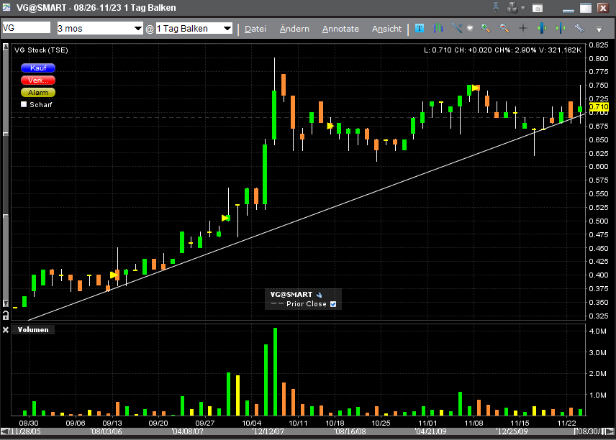Open the trendline tool options arrow
Viewport: 616px width, 440px height.
click(469, 28)
